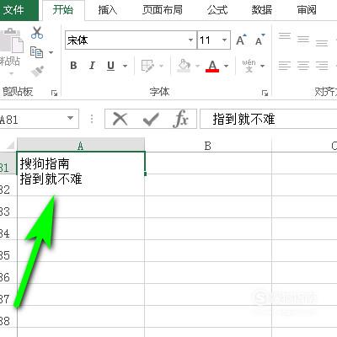Click the Align Left icon
The height and width of the screenshot is (337, 337).
pyautogui.click(x=285, y=66)
